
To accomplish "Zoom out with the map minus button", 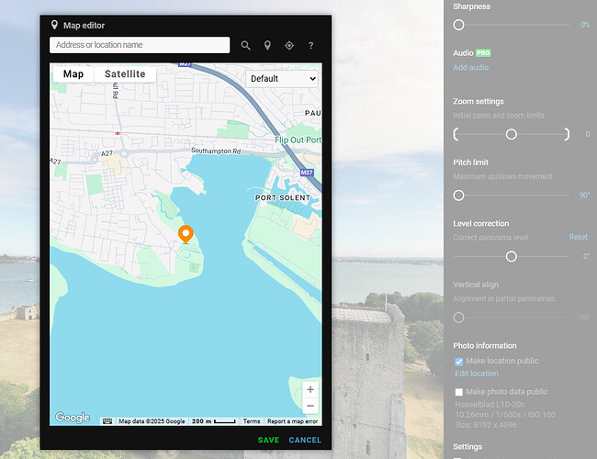I will click(x=310, y=406).
